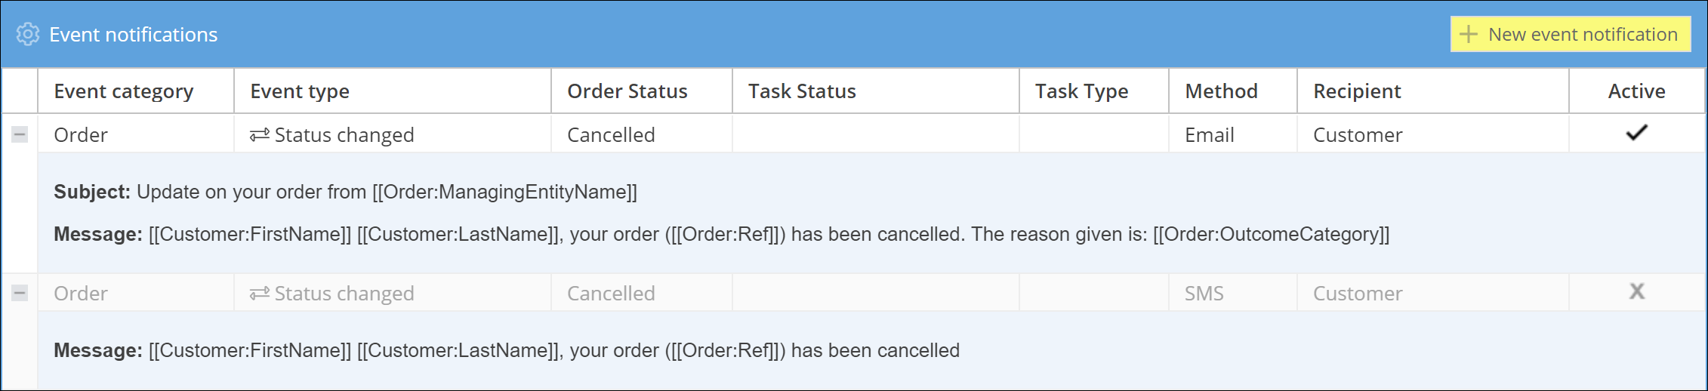Collapse the Email notification row details
This screenshot has width=1708, height=391.
(20, 135)
